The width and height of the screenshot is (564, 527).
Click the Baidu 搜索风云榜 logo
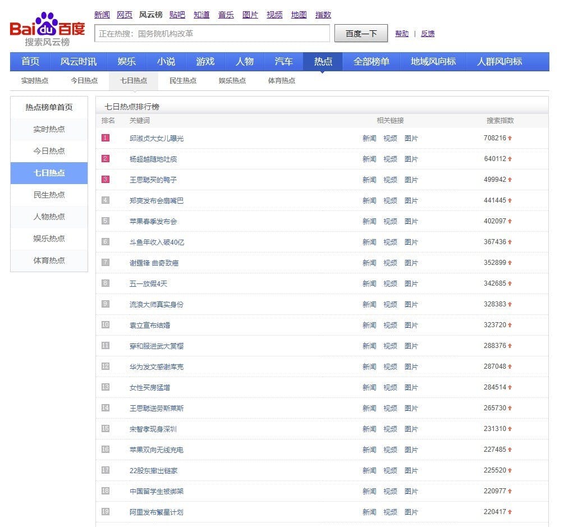pyautogui.click(x=48, y=30)
